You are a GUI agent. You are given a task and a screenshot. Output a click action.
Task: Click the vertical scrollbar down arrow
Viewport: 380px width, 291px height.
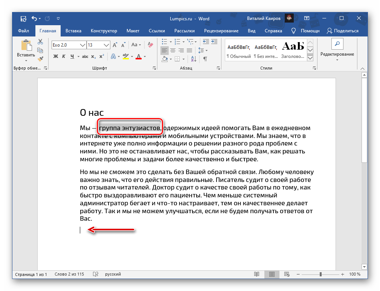364,267
